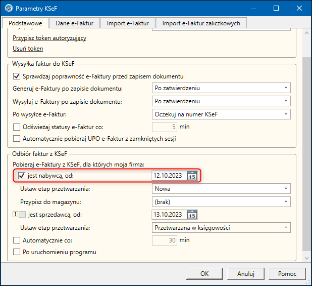The width and height of the screenshot is (312, 286).
Task: Click the Usuń token link
Action: pos(28,49)
